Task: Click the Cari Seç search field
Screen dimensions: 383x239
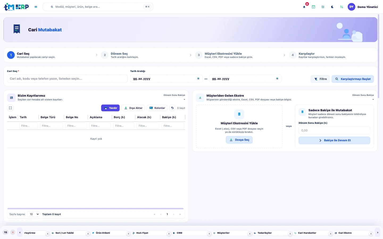Action: pyautogui.click(x=67, y=79)
